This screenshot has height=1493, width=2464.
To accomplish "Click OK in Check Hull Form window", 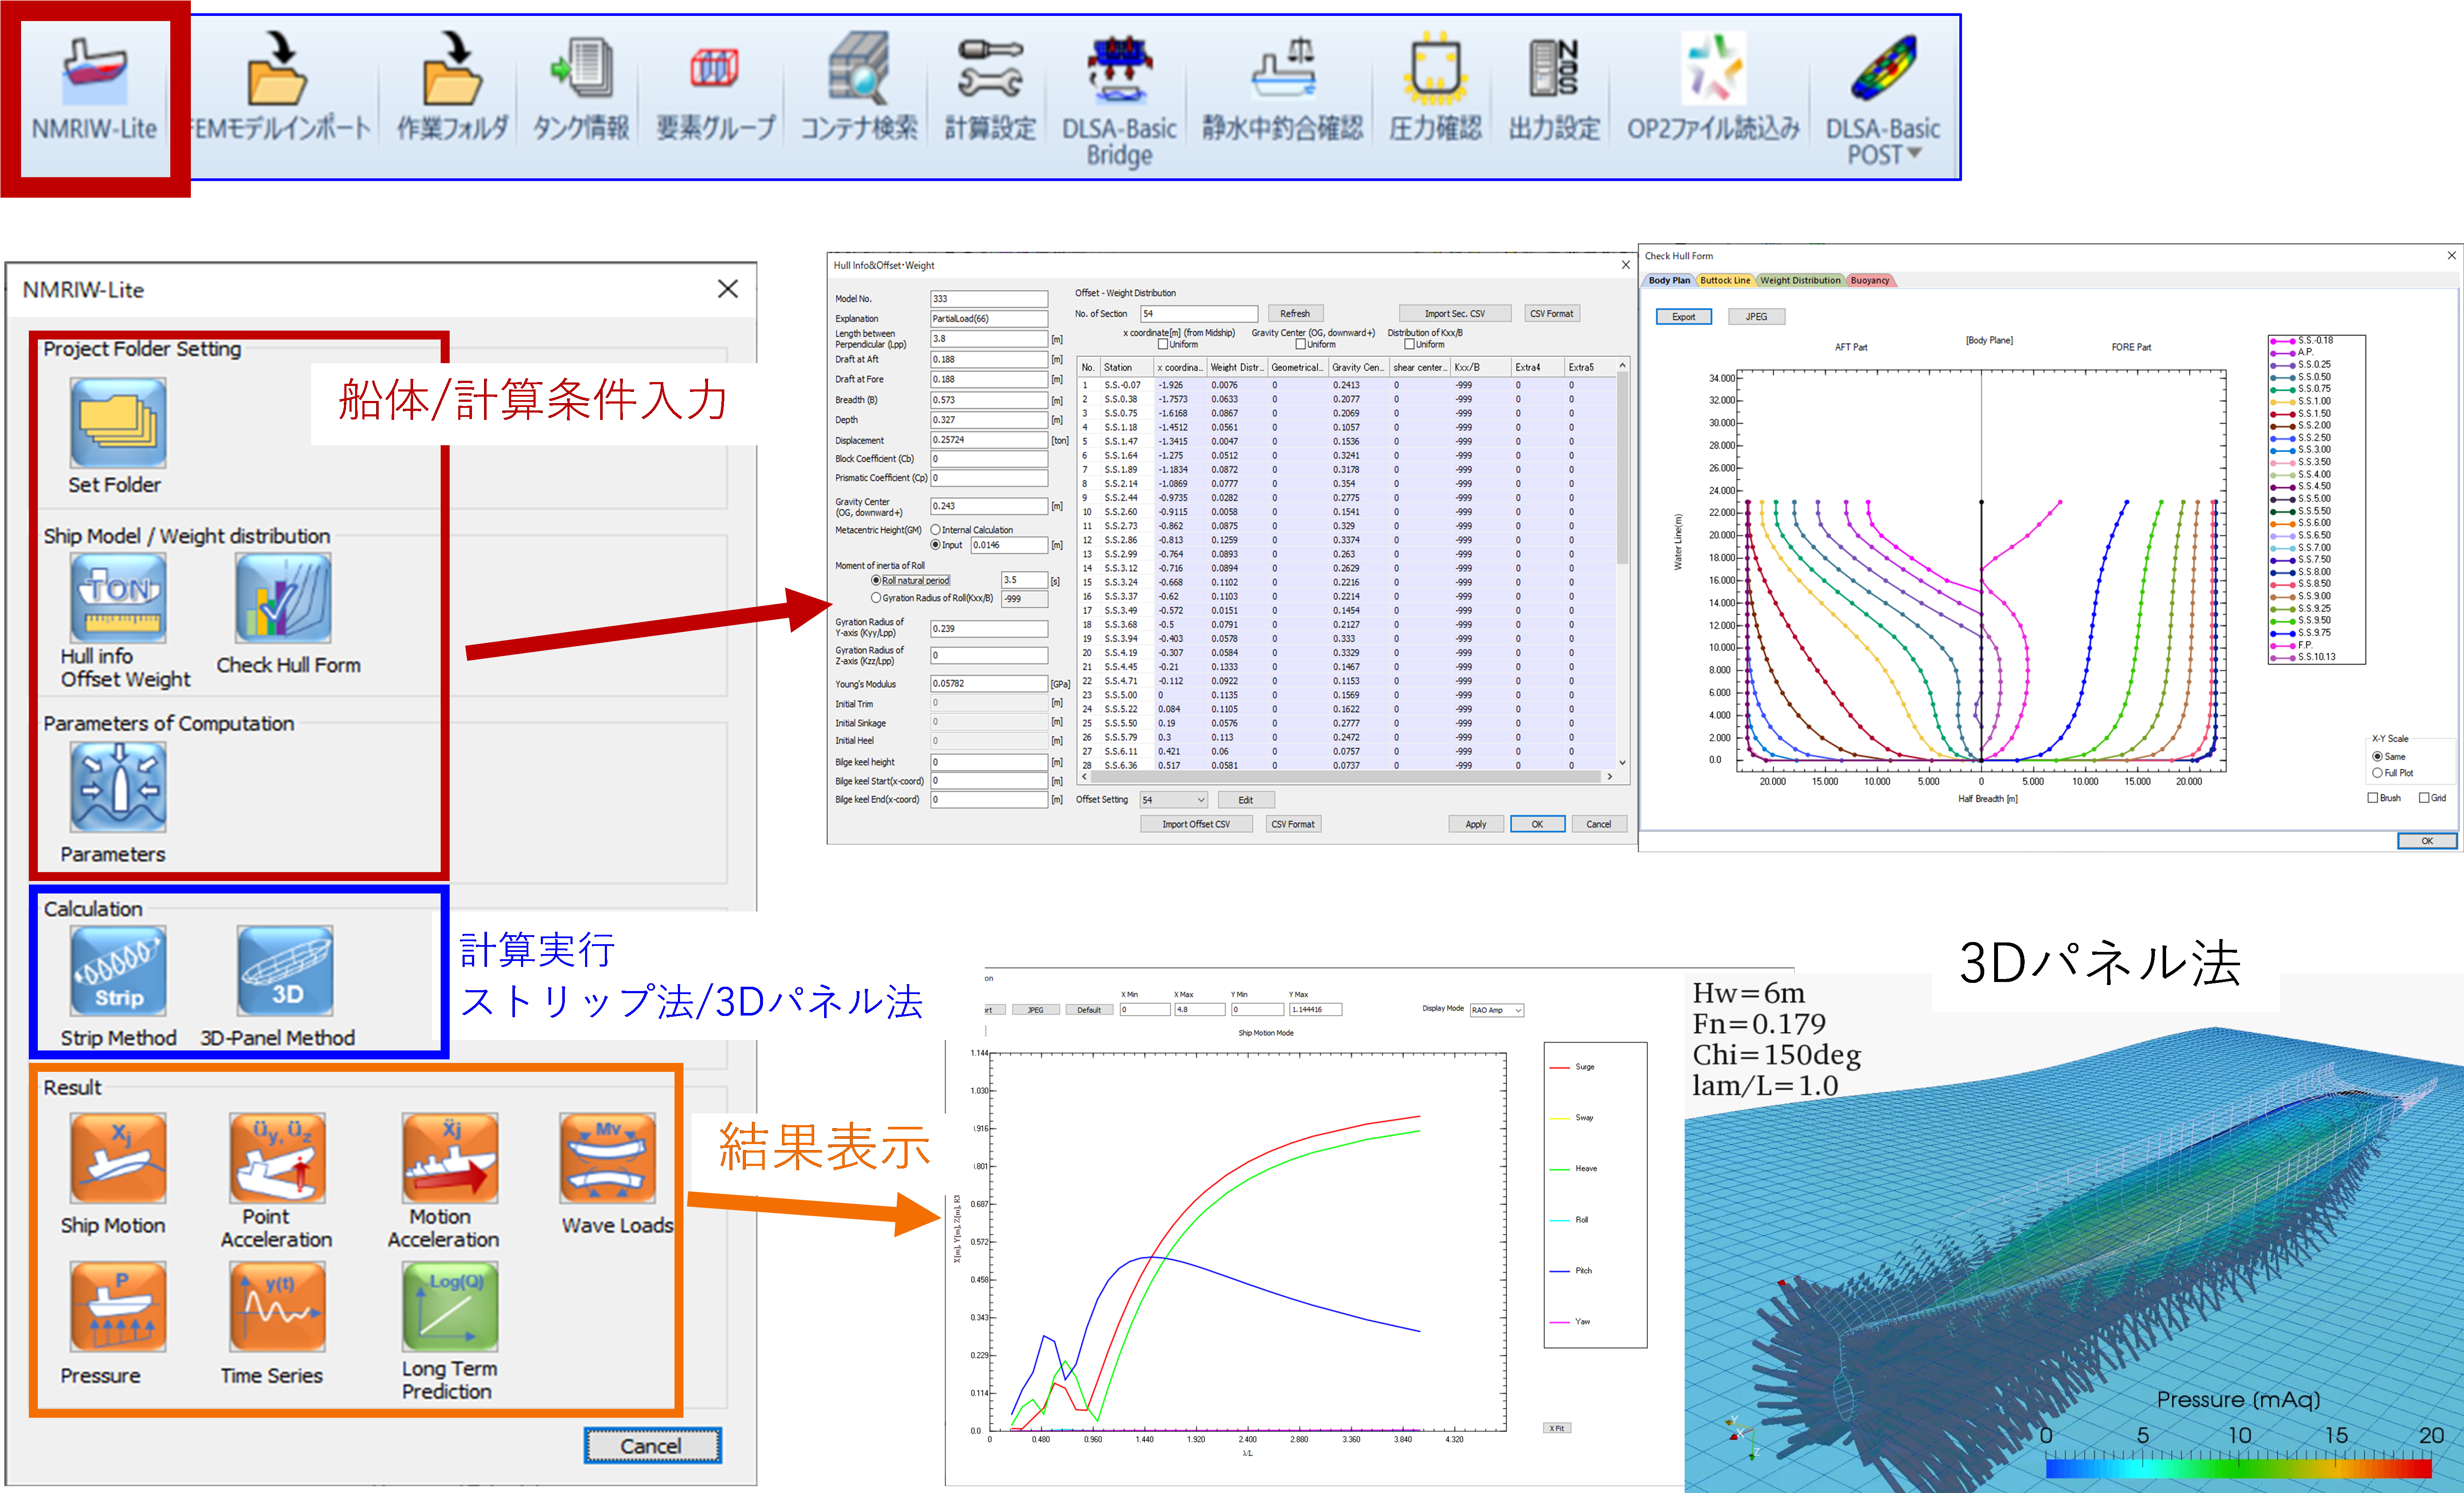I will click(x=2427, y=841).
